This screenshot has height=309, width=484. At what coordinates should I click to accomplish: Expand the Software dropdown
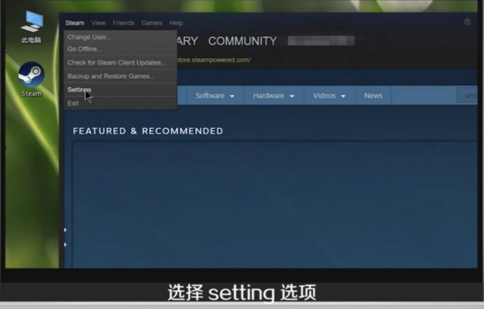tap(215, 96)
